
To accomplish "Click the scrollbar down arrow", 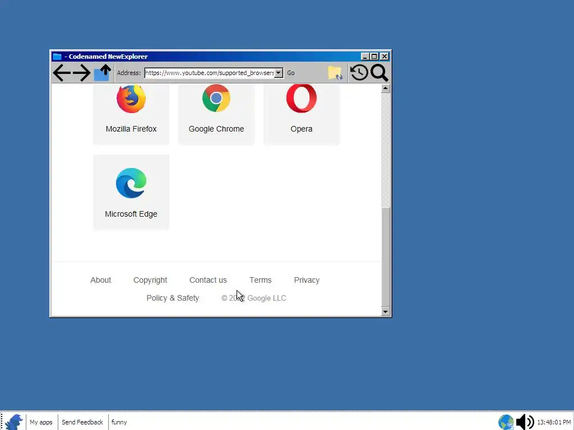I will coord(385,311).
